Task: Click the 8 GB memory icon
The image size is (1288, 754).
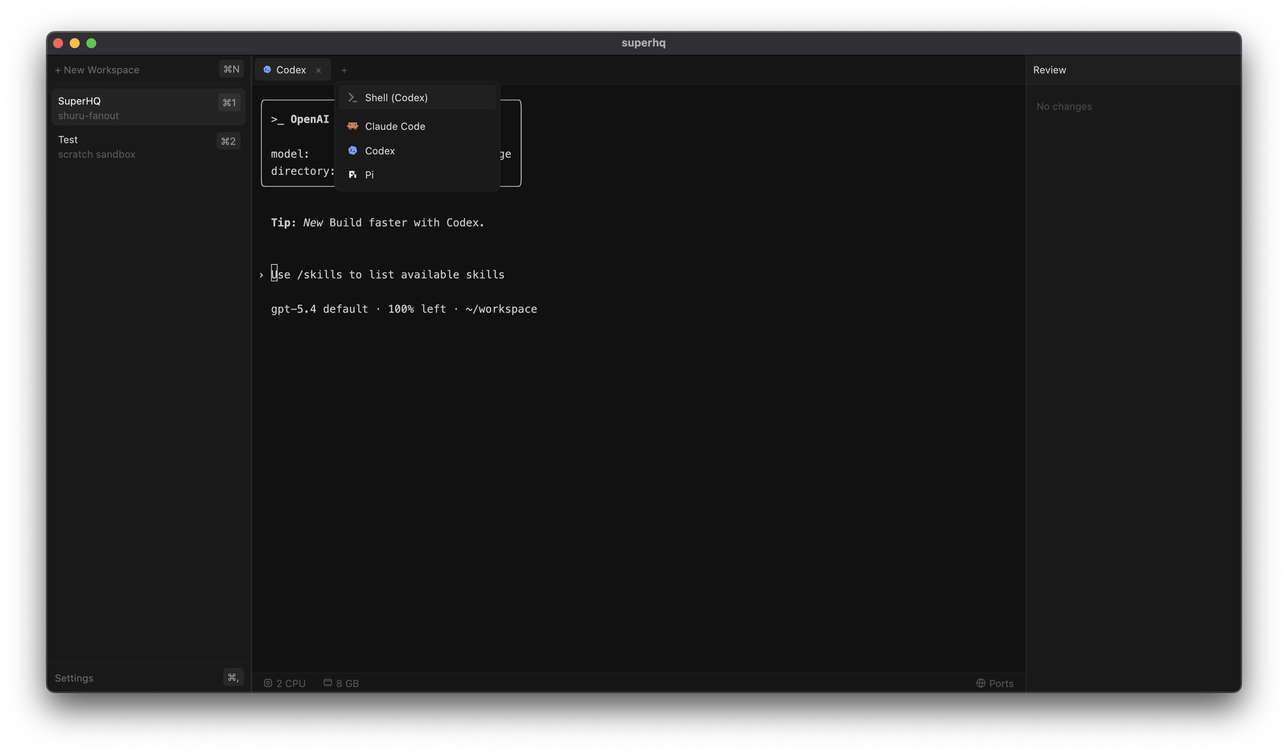Action: [x=327, y=682]
